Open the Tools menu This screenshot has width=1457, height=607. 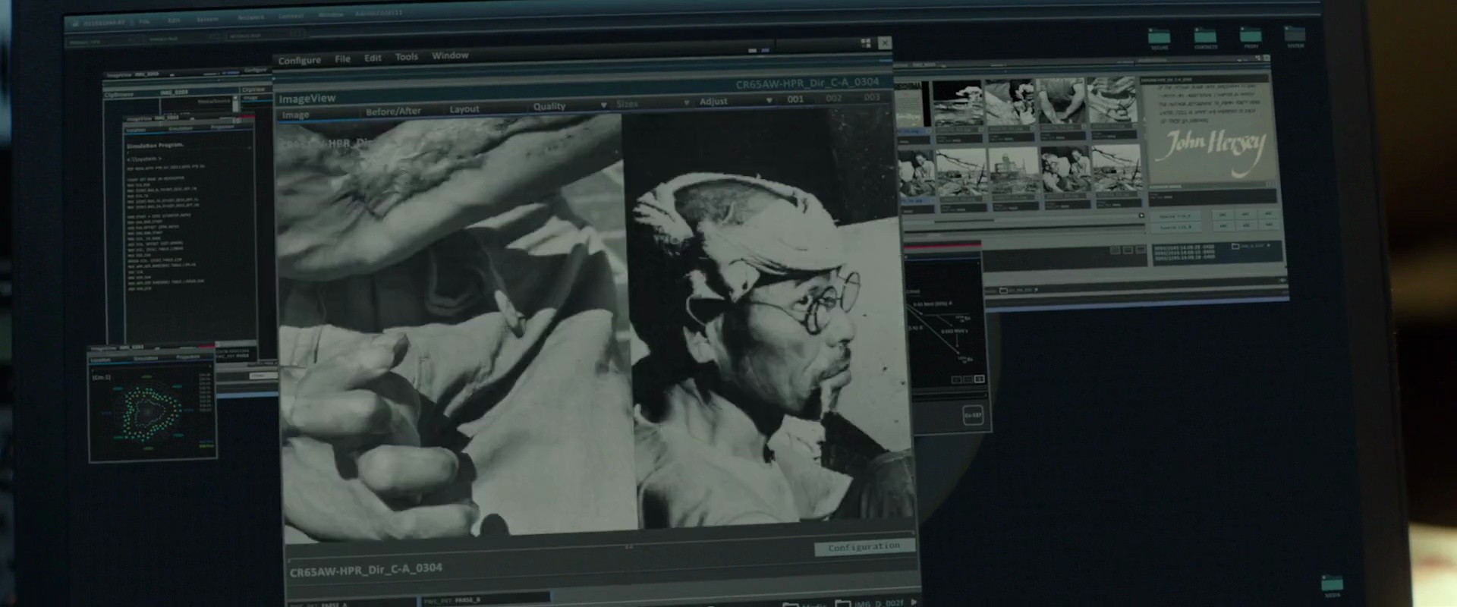point(406,57)
